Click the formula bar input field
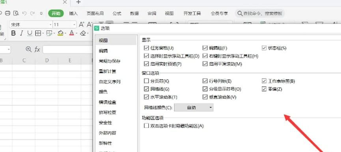 coord(68,49)
